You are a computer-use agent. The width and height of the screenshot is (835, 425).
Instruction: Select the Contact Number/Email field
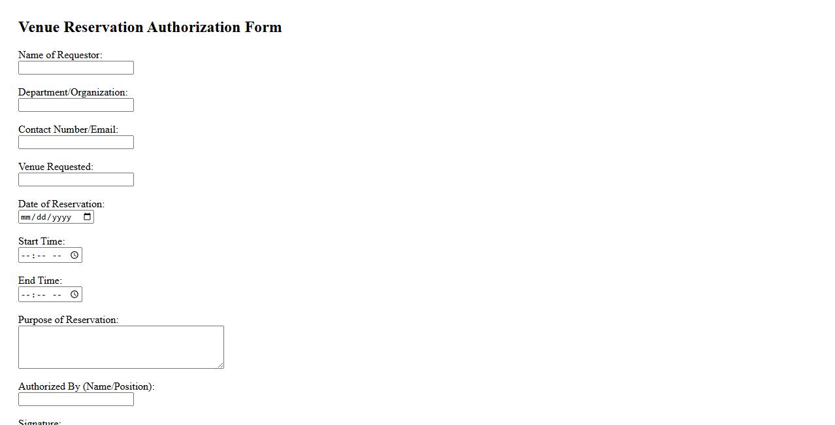(x=76, y=143)
